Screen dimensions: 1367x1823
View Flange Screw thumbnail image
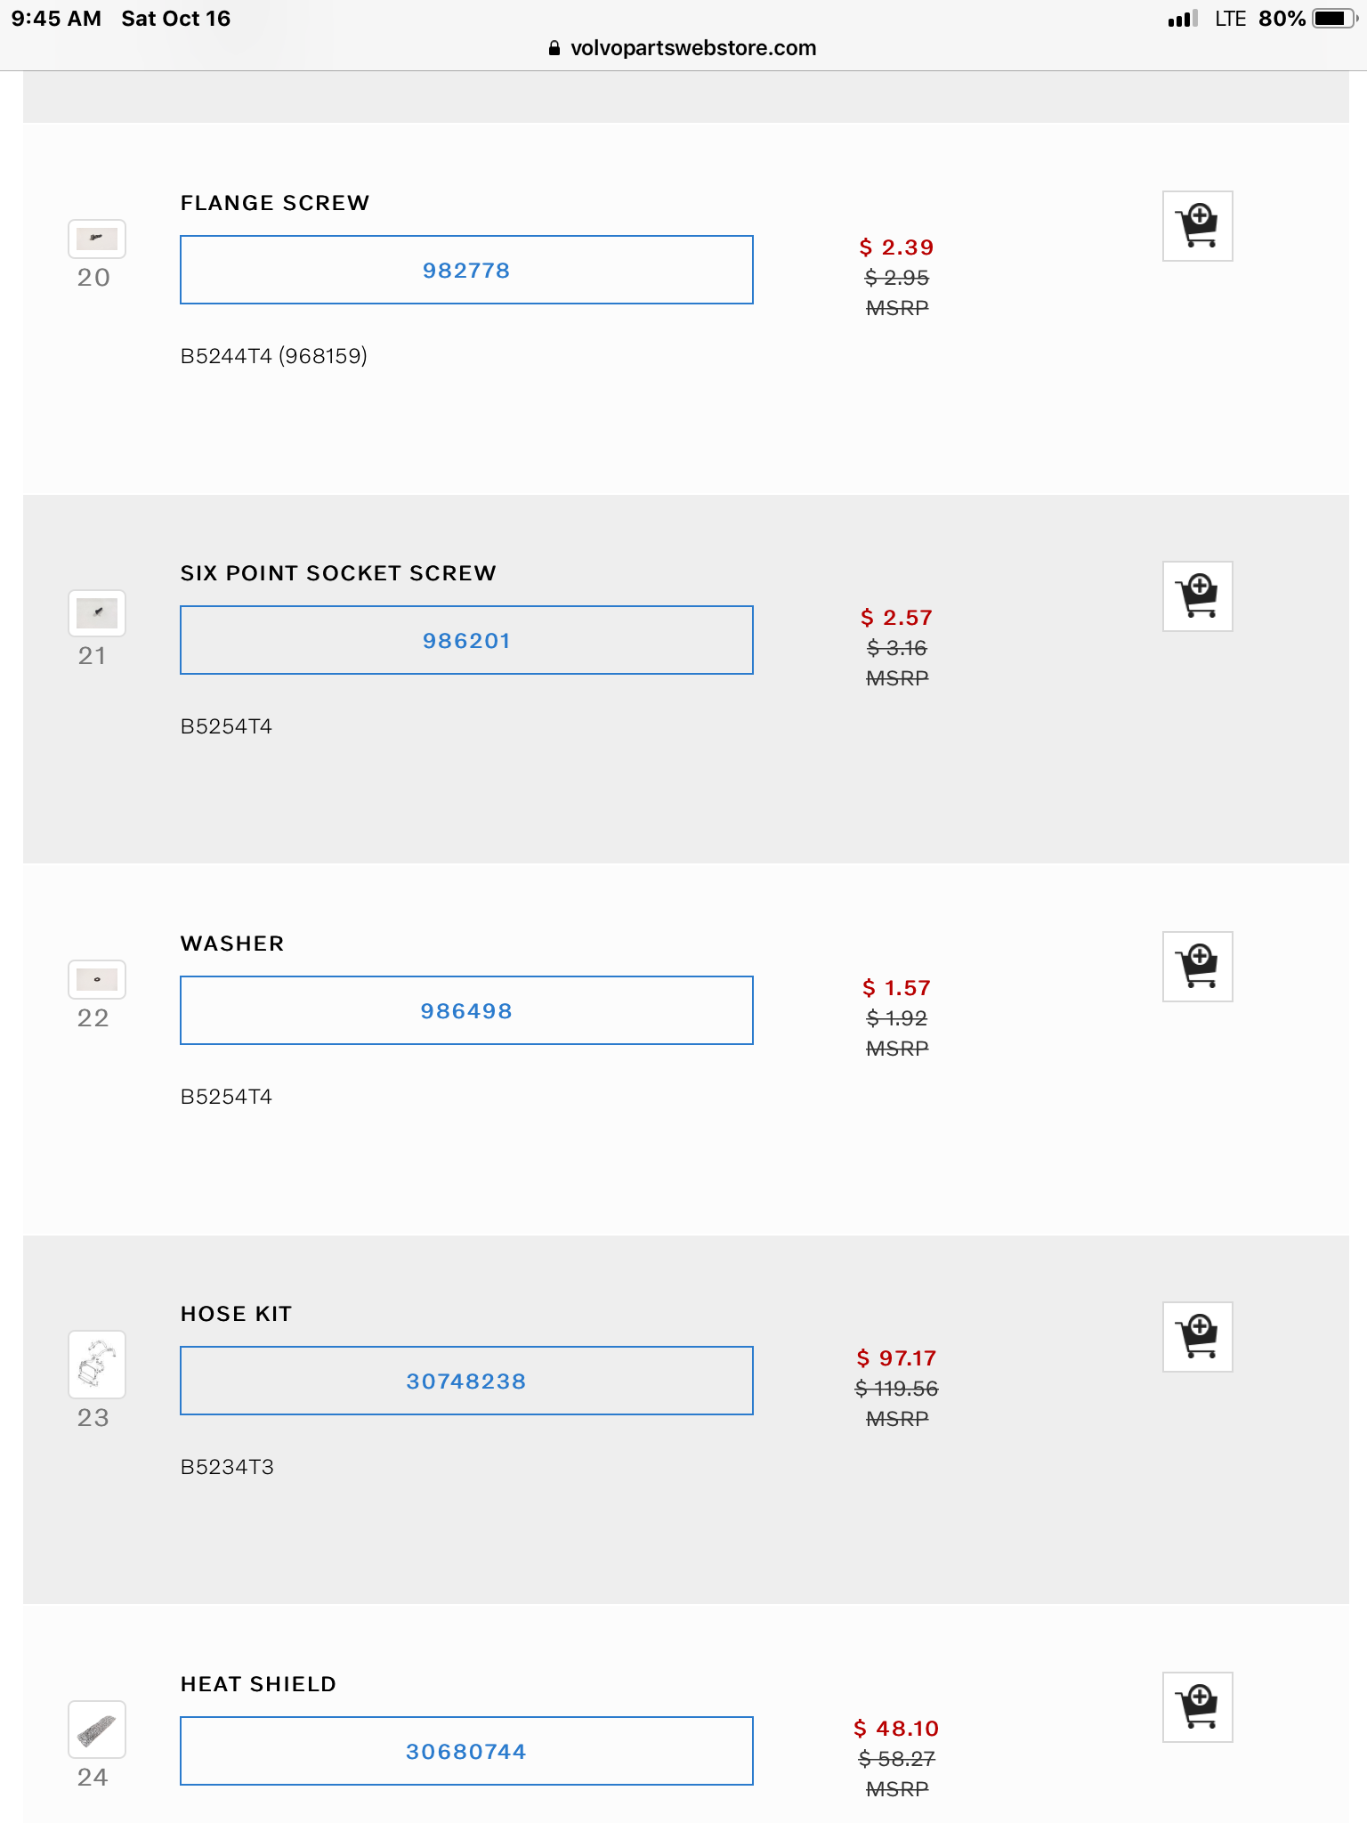click(x=97, y=239)
